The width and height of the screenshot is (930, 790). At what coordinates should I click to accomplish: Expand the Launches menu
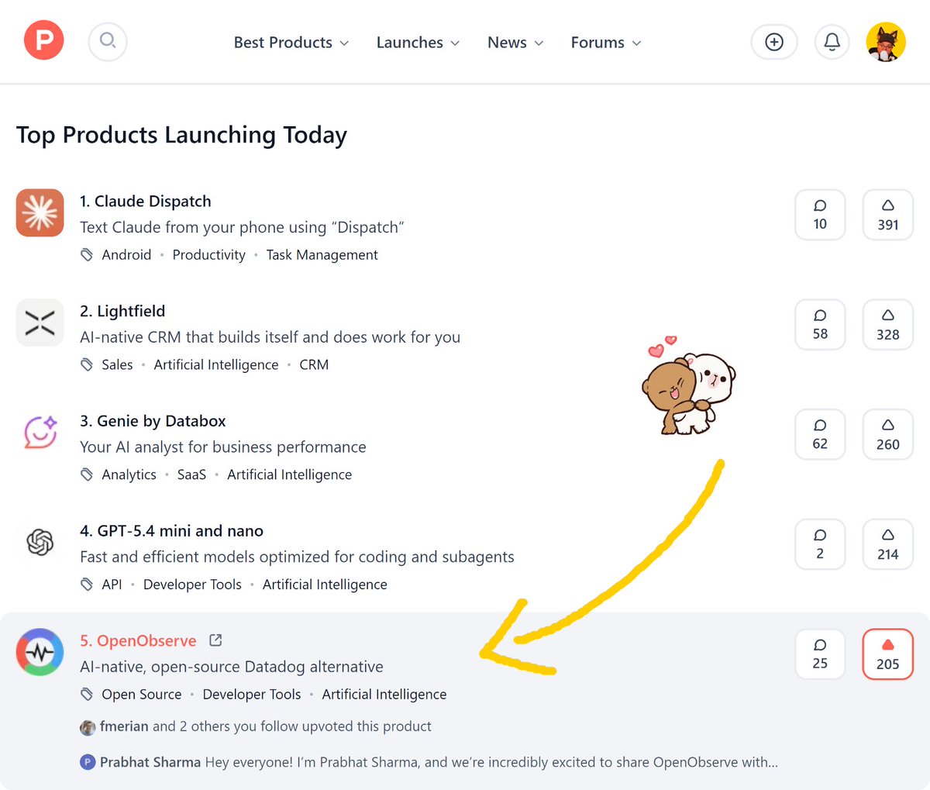(x=418, y=43)
